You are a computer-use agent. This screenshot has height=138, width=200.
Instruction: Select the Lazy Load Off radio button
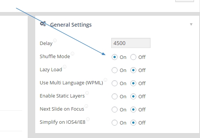click(133, 70)
